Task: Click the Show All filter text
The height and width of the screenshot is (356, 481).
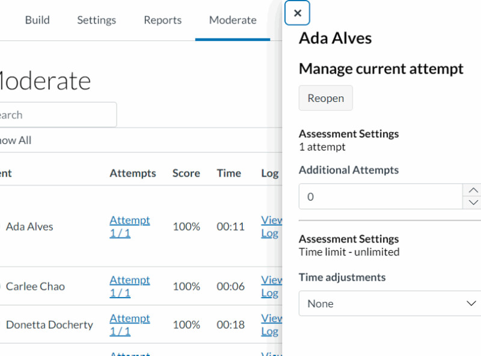Action: (15, 140)
